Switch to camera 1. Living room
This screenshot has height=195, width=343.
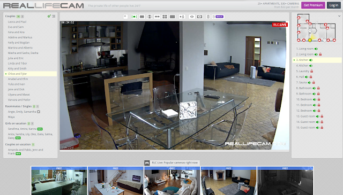coord(305,49)
